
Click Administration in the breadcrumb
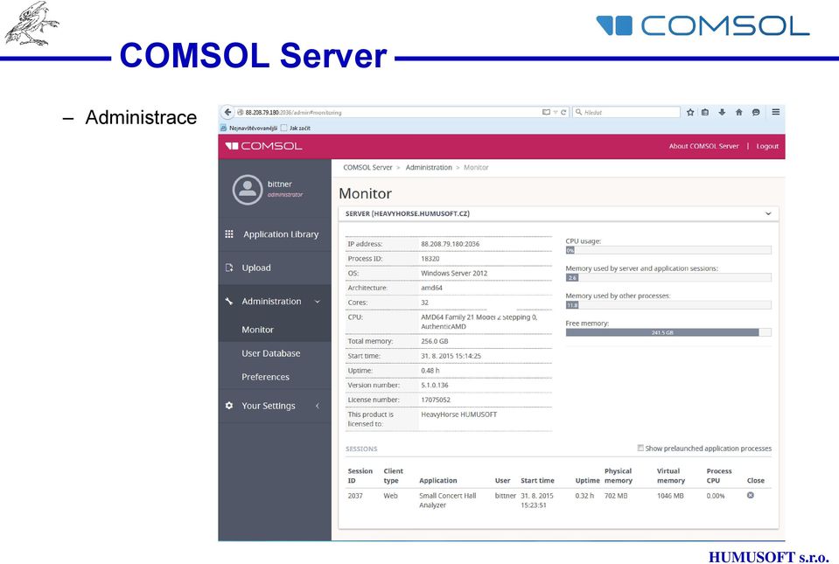point(429,167)
